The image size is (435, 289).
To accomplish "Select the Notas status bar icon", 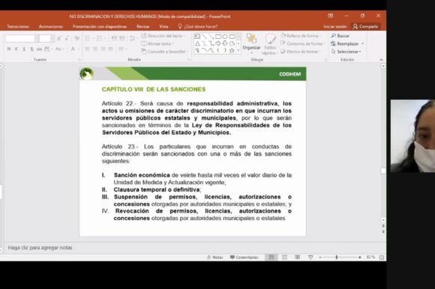I will 215,258.
